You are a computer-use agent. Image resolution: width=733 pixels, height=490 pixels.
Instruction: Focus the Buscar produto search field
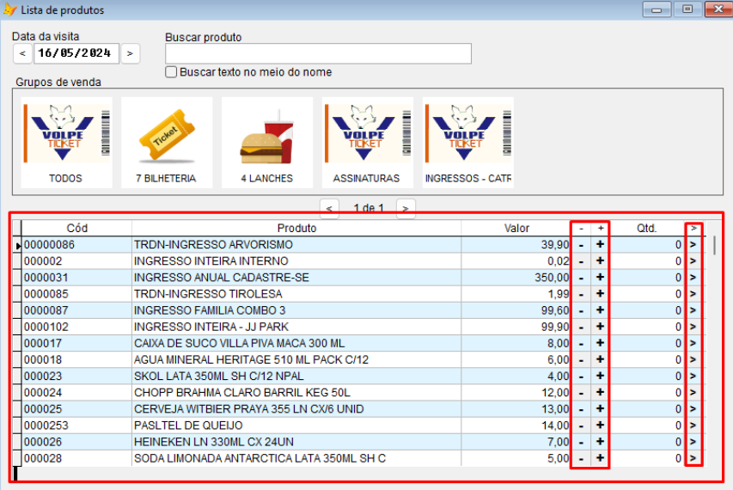pos(318,54)
